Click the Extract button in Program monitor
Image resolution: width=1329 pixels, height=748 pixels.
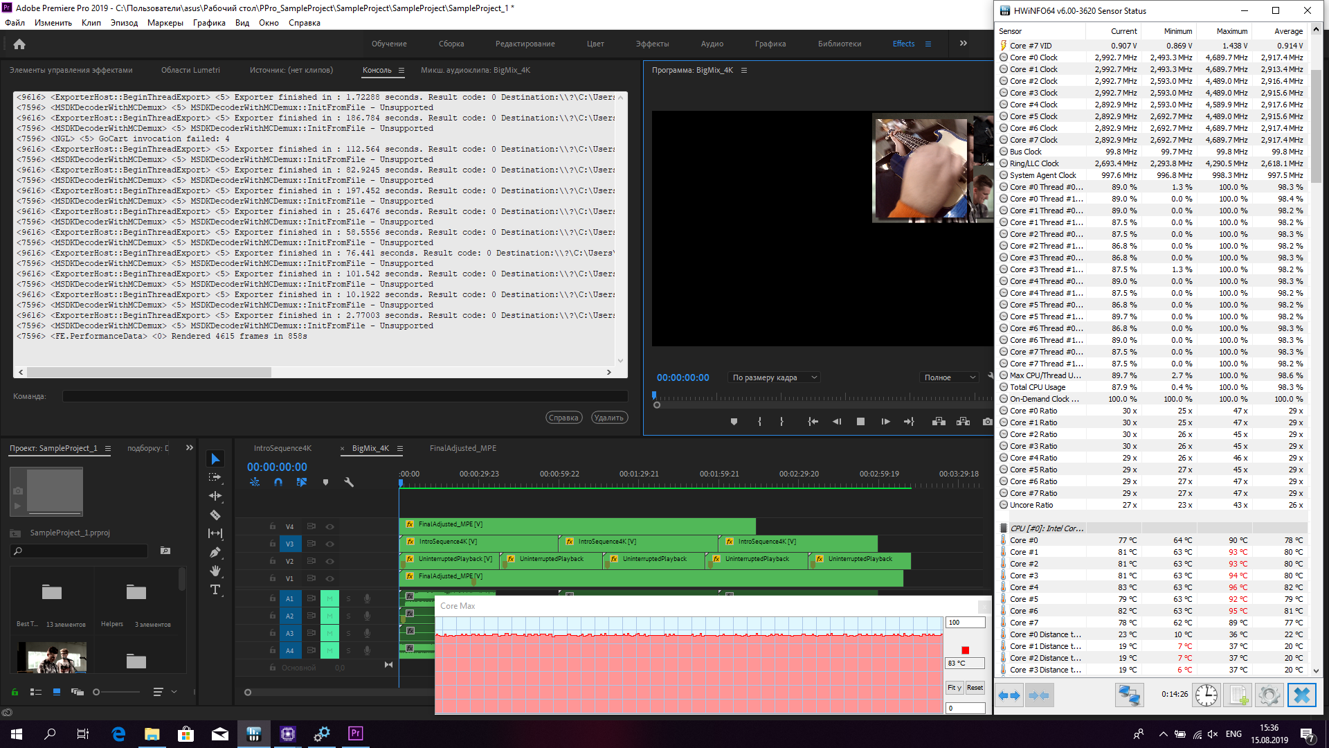click(963, 421)
